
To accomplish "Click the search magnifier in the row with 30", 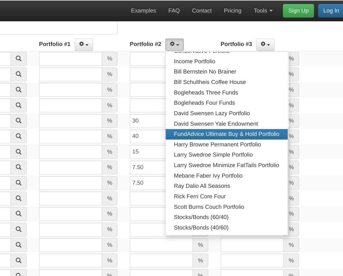I will [x=19, y=121].
